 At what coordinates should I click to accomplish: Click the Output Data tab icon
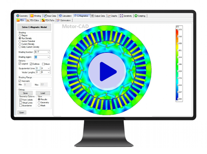pyautogui.click(x=93, y=16)
